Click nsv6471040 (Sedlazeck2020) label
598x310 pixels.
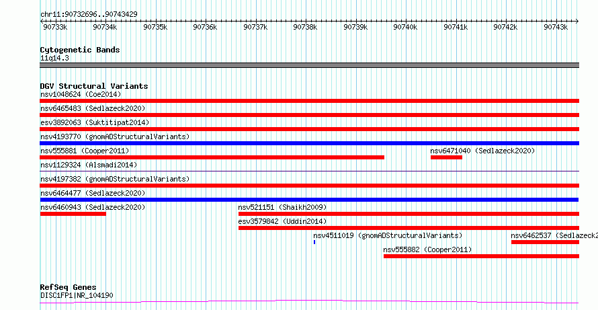click(483, 151)
